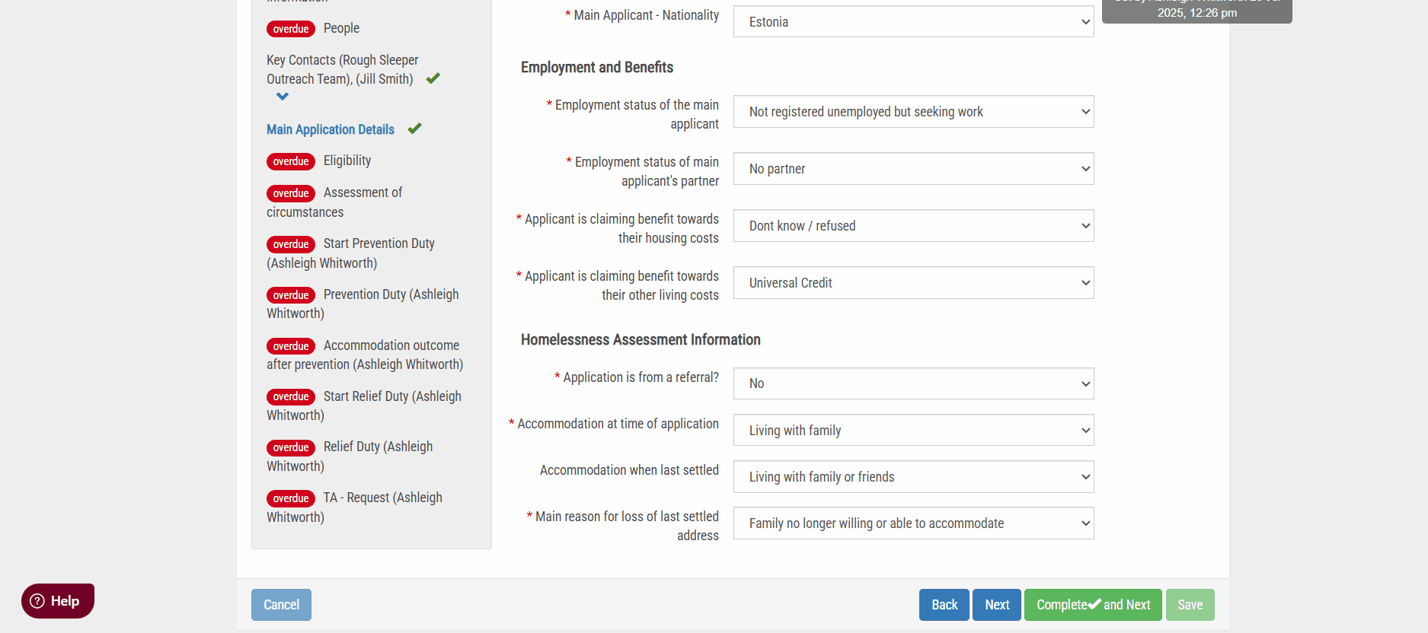Open the Application is from a referral dropdown

coord(913,383)
